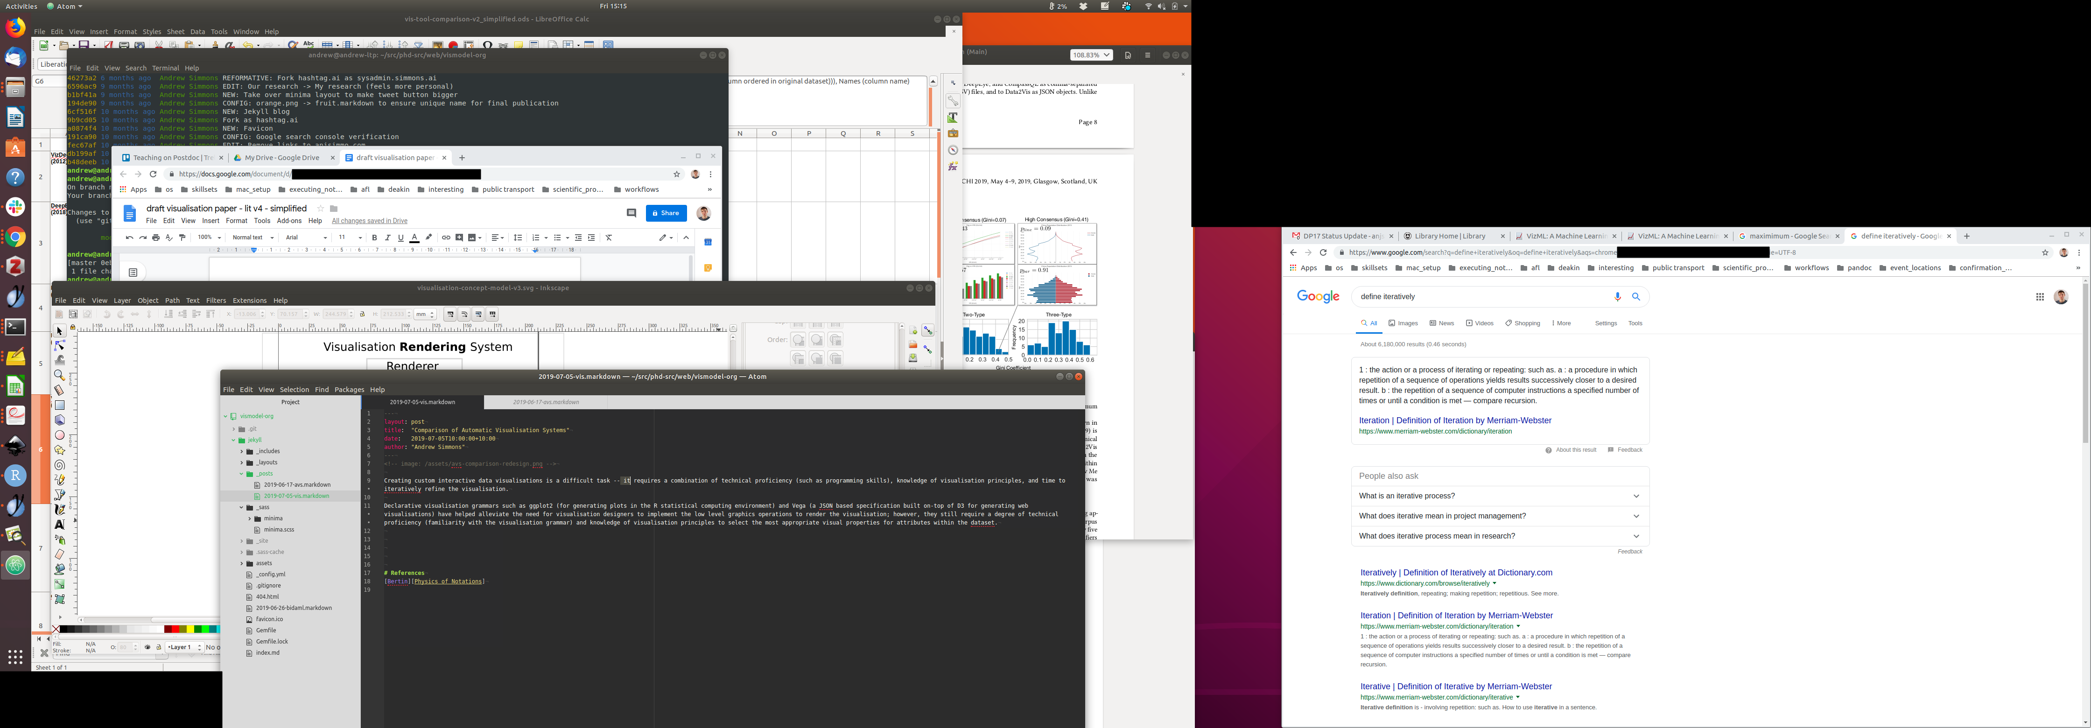Open the Packages menu in Atom
Image resolution: width=2091 pixels, height=728 pixels.
tap(349, 390)
